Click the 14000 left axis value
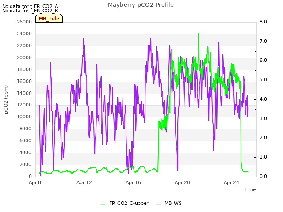Image resolution: width=283 pixels, height=212 pixels. 24,93
